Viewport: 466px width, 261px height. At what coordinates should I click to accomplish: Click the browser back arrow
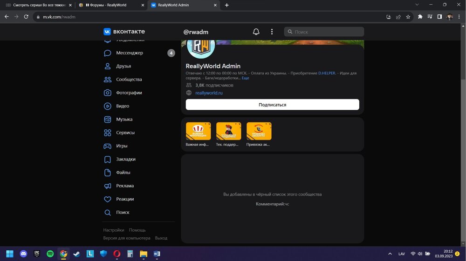point(7,17)
